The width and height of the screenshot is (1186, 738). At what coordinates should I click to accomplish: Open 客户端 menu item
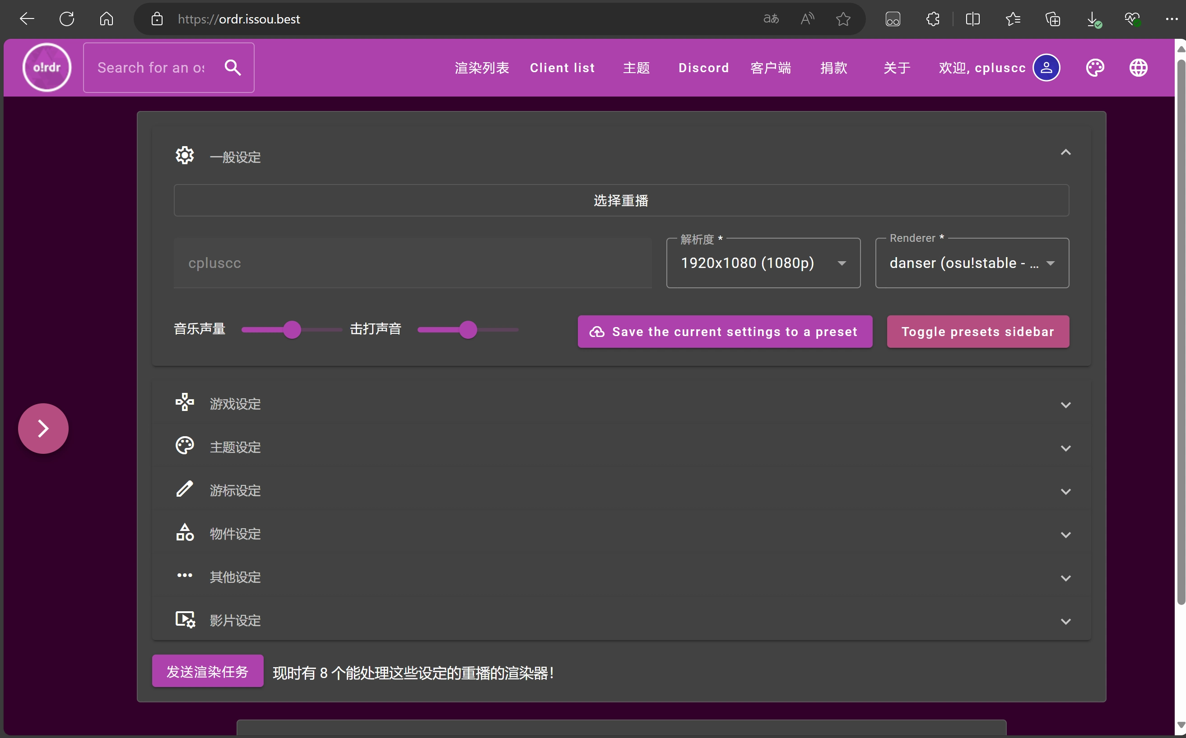tap(770, 68)
